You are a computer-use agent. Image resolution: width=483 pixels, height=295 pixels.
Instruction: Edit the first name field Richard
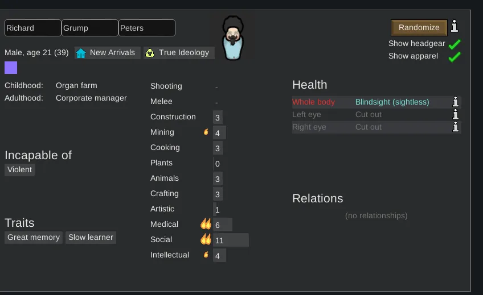click(x=33, y=28)
